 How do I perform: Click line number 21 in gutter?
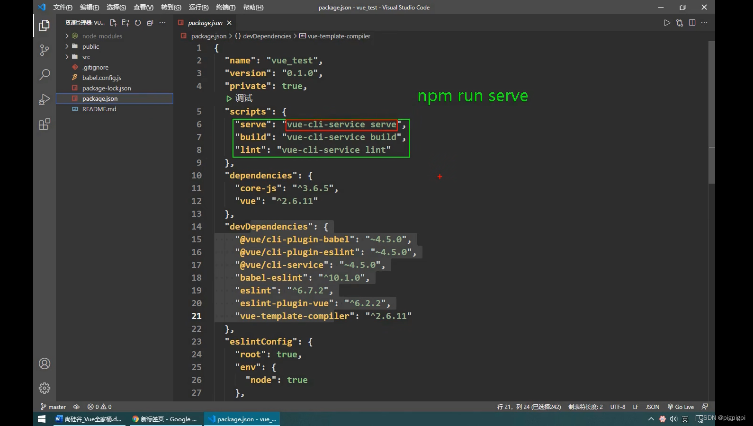tap(197, 316)
